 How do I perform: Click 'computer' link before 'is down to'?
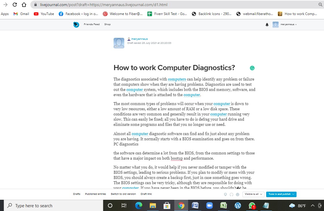pos(222,104)
